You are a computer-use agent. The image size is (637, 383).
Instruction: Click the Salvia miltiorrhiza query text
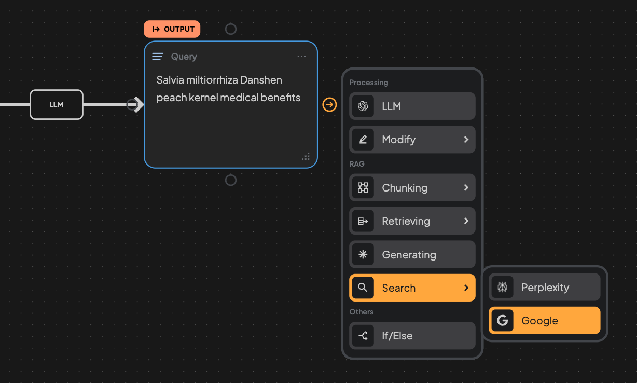pyautogui.click(x=228, y=89)
